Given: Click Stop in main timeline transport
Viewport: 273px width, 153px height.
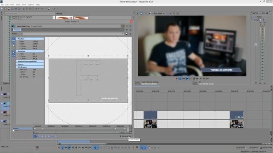Looking at the screenshot, I should (76, 147).
